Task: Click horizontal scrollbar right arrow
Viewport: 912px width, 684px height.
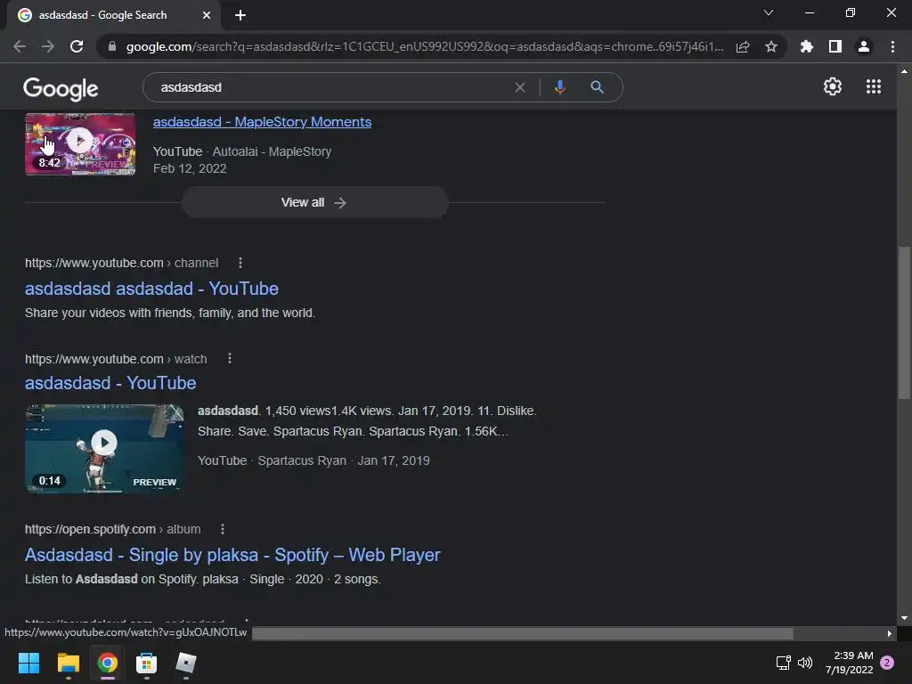Action: [x=890, y=633]
